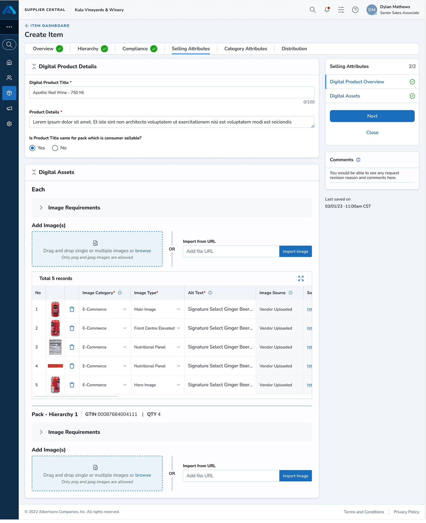Open the sidebar three-dots menu
Viewport: 426px width, 523px height.
9,27
